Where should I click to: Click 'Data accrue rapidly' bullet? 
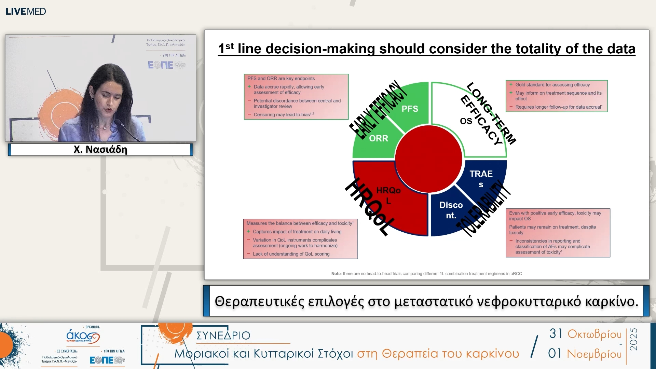[x=289, y=90]
